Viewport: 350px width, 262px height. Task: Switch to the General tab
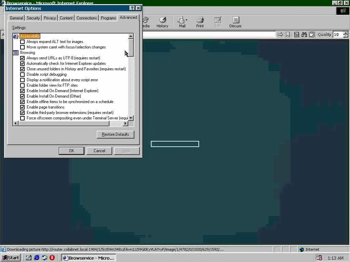[16, 18]
